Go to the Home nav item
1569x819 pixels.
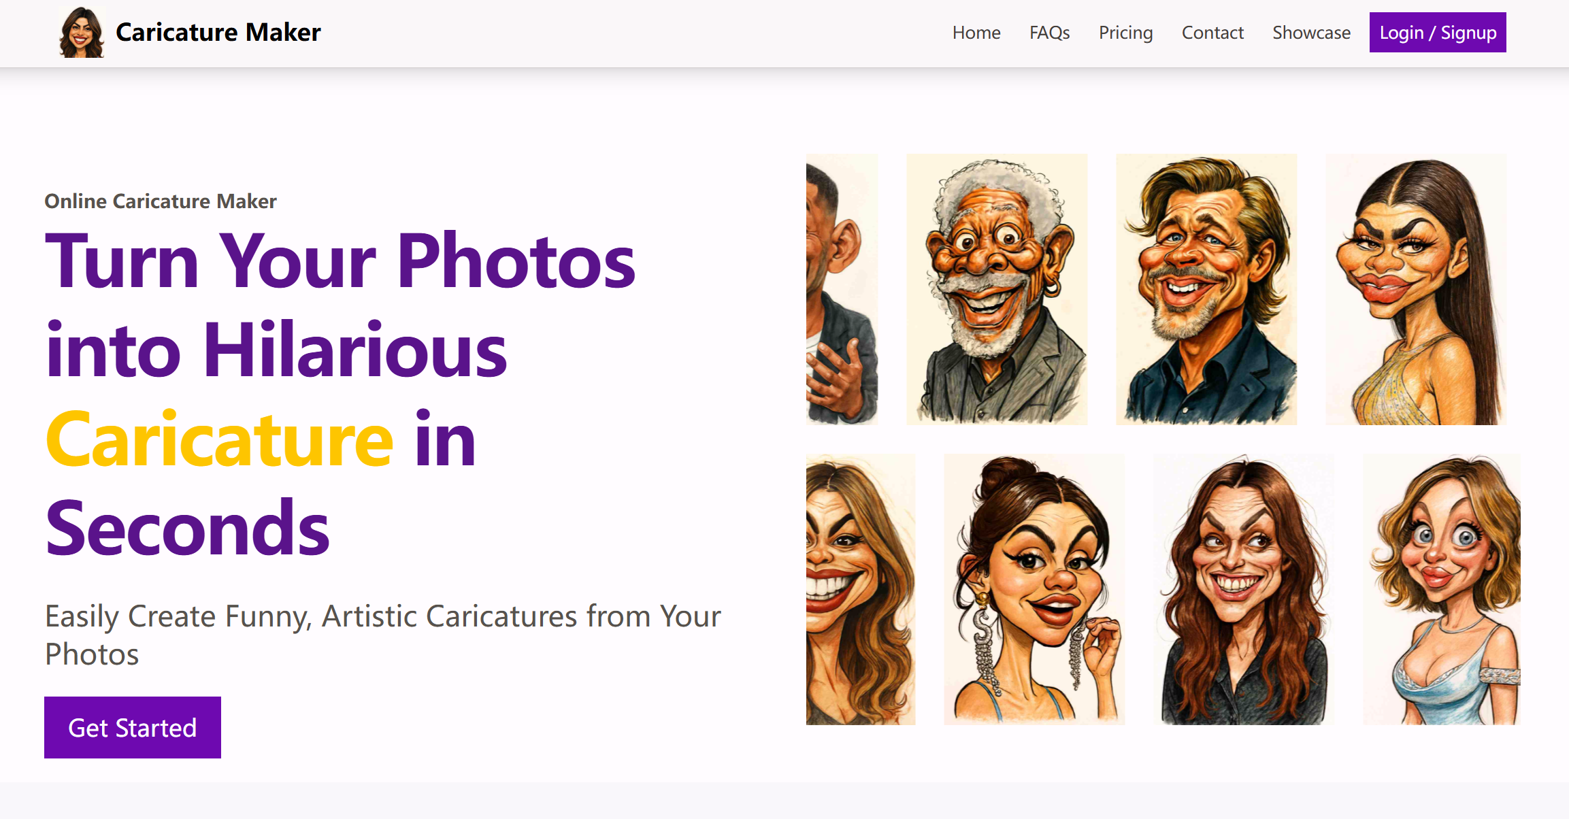coord(976,33)
